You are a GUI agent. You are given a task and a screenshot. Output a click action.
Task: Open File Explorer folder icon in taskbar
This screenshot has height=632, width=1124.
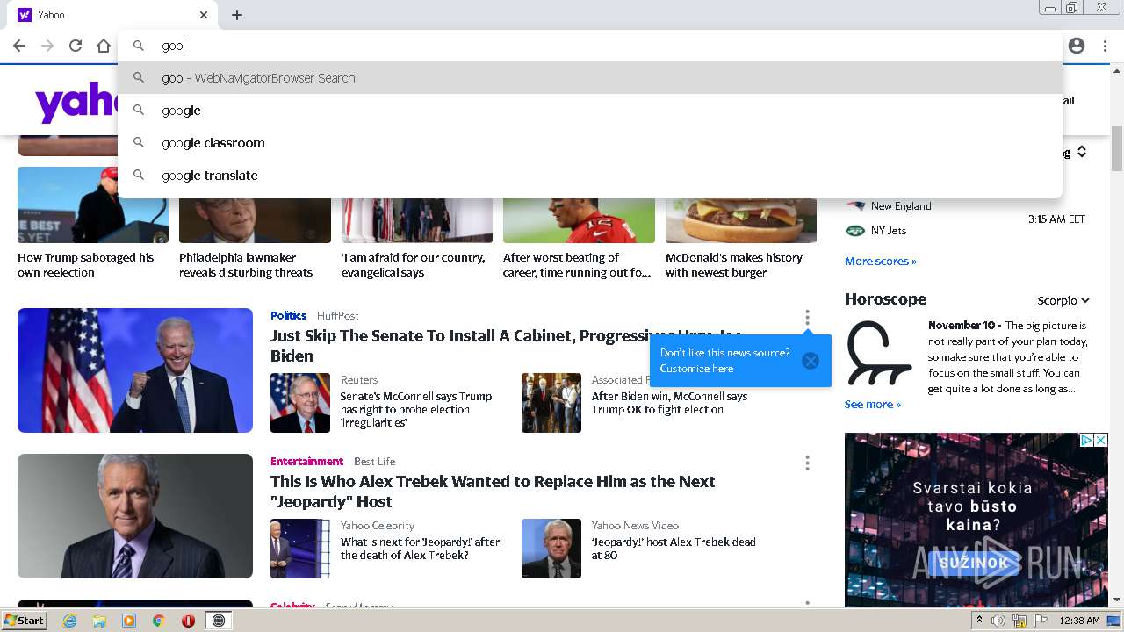99,621
